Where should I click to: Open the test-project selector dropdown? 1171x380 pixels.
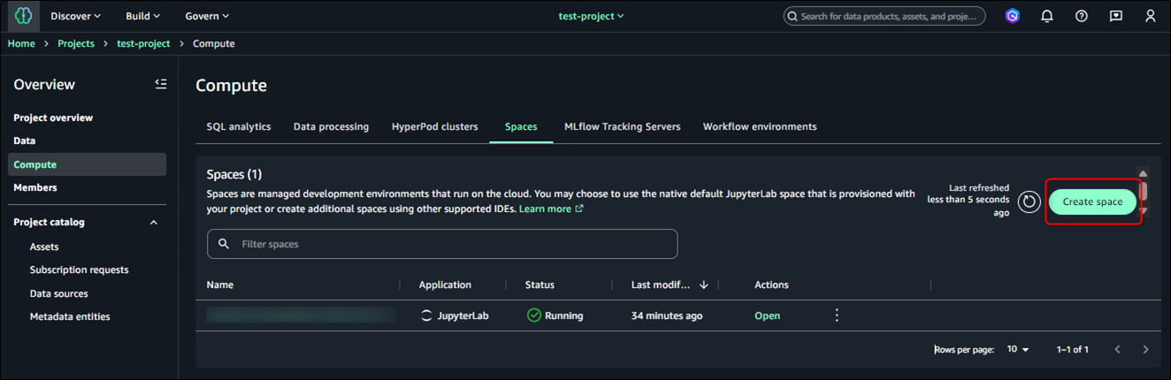[591, 16]
